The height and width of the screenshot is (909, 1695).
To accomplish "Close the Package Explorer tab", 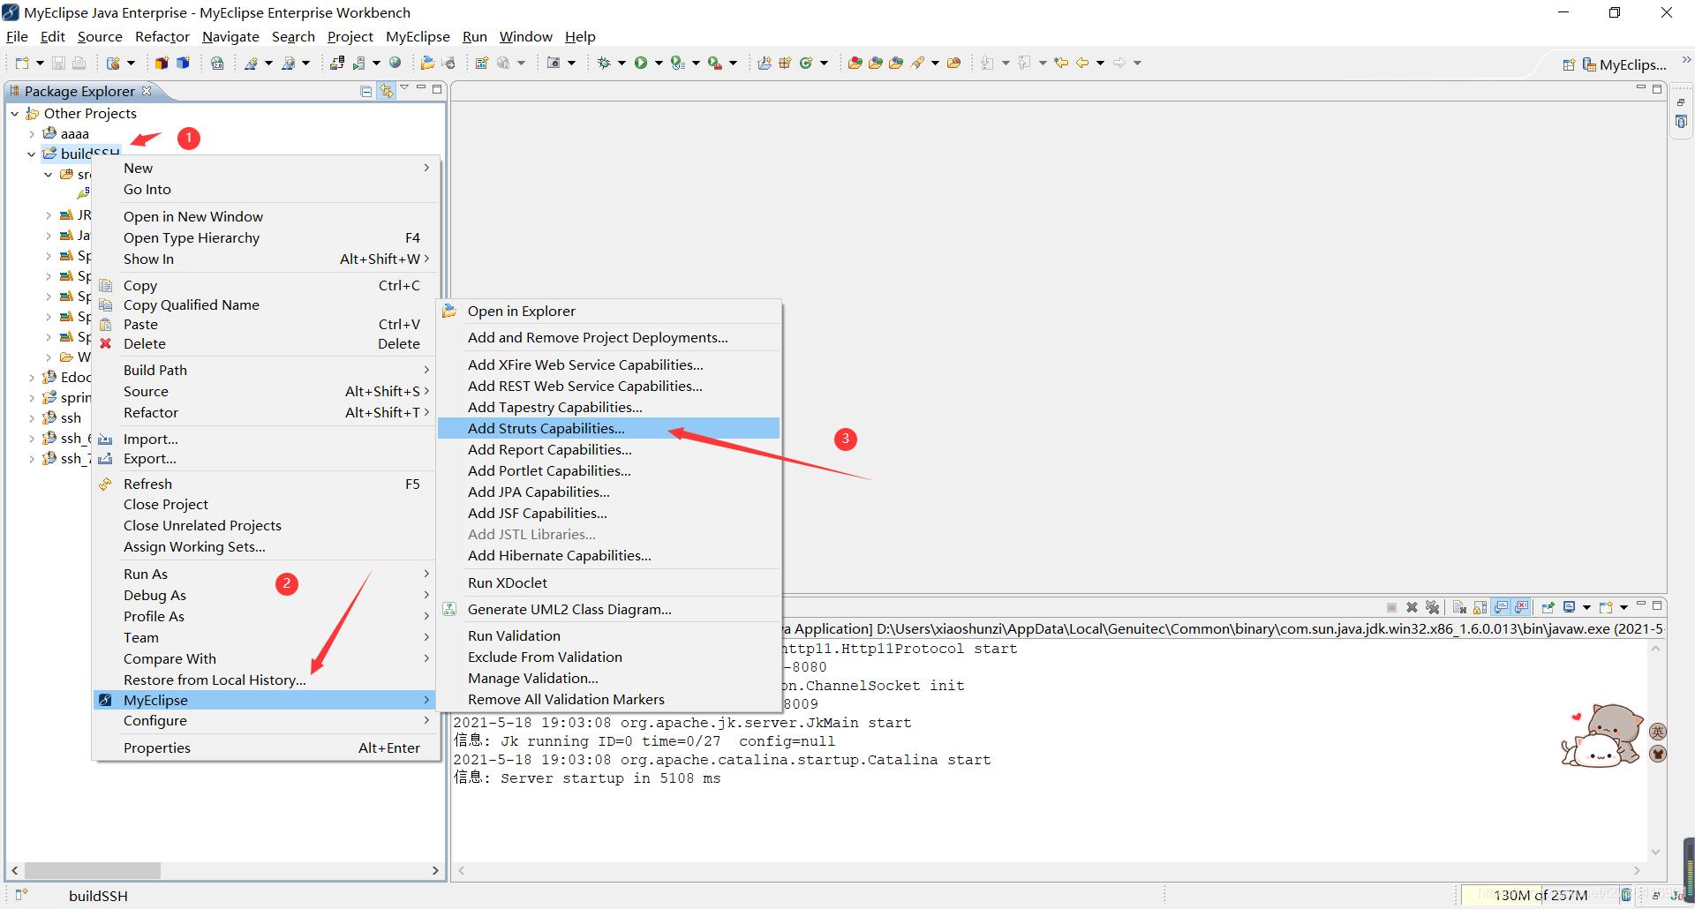I will pos(147,90).
